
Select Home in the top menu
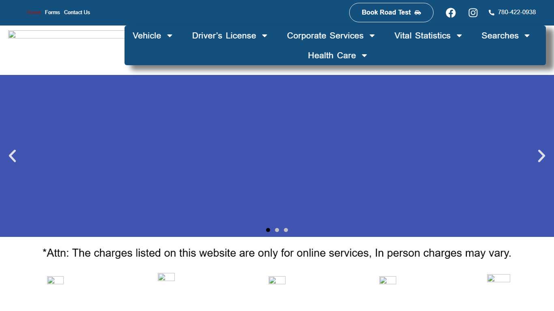(x=34, y=12)
